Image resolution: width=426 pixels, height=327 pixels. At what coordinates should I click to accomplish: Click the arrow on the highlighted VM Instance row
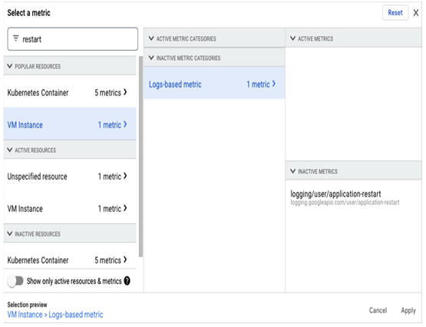click(125, 124)
